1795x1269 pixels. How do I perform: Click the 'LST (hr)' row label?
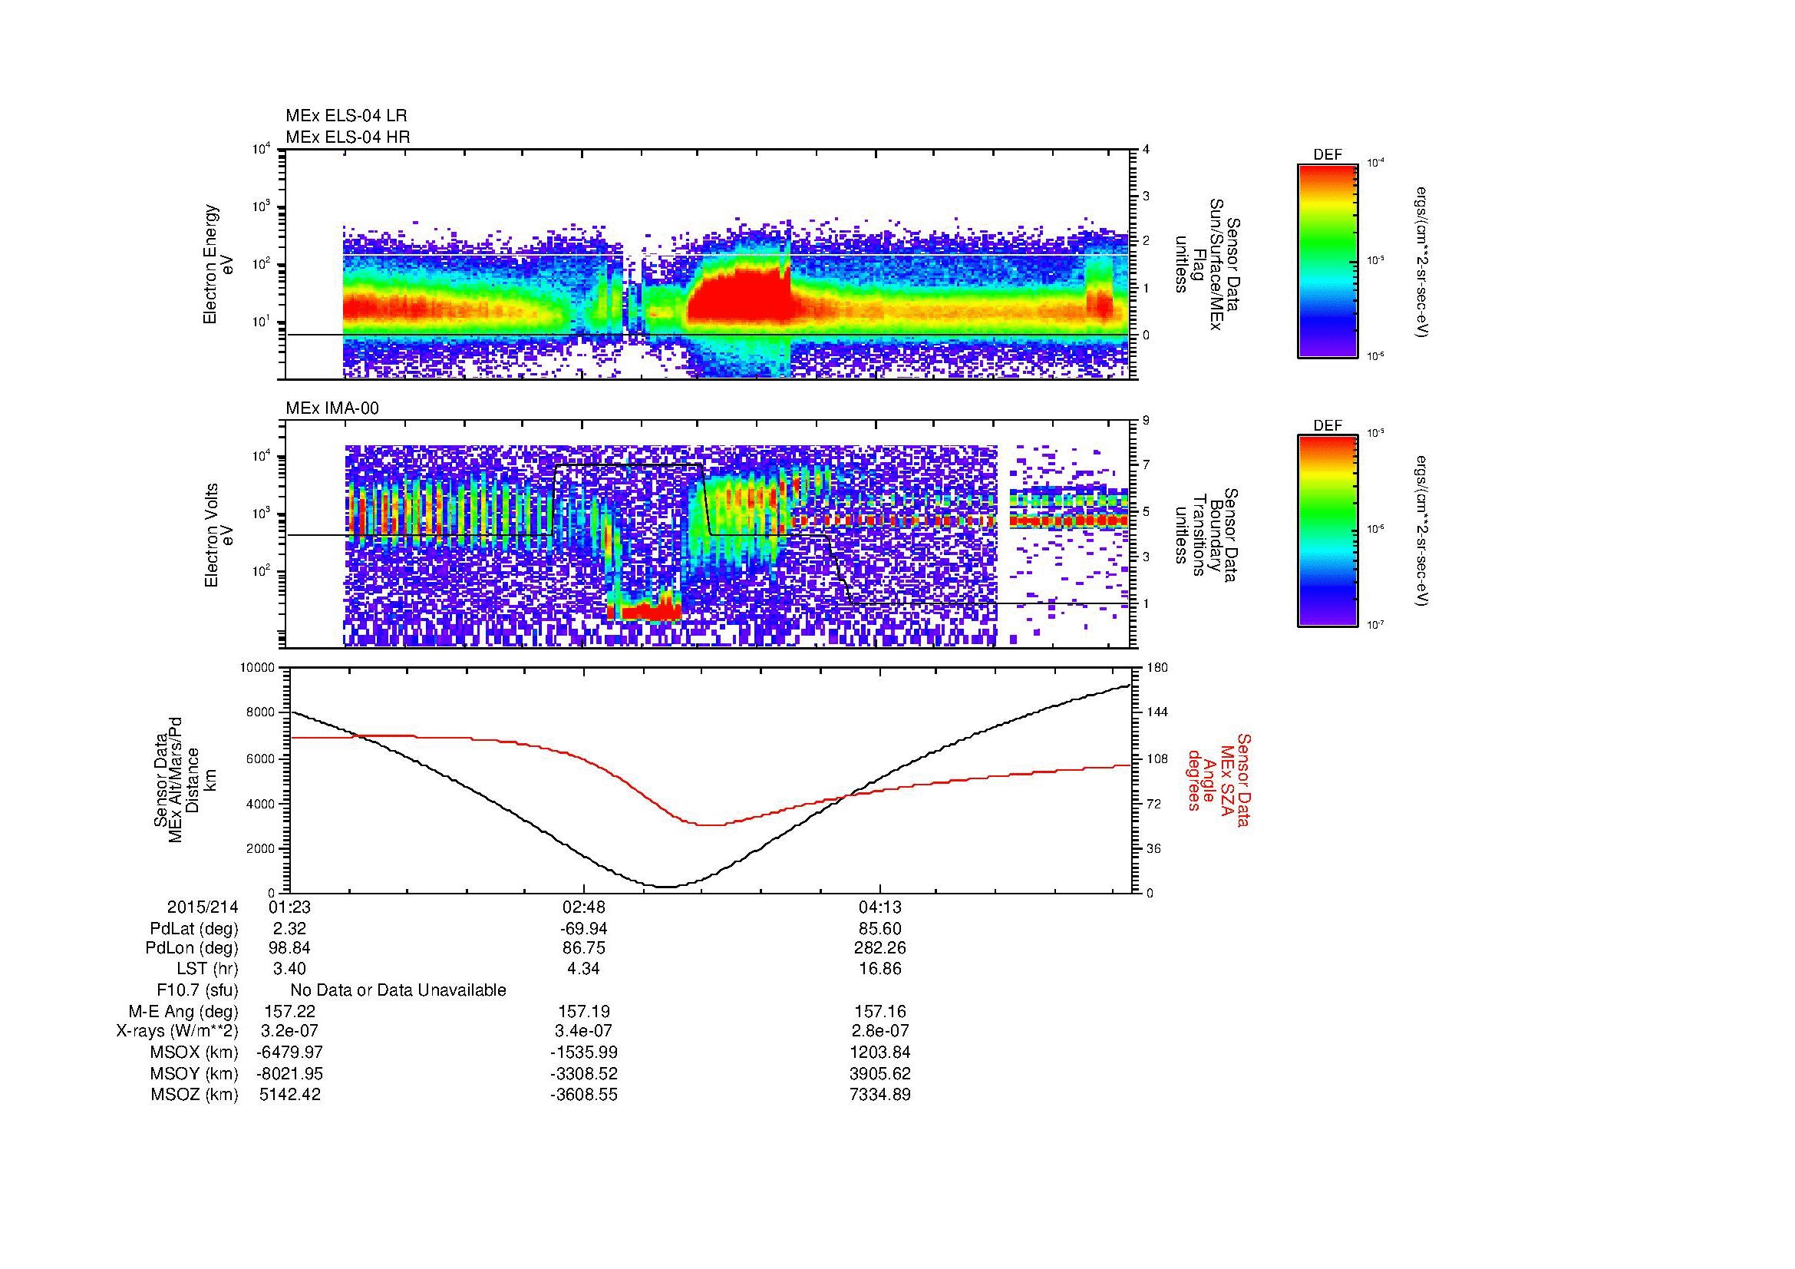click(x=207, y=969)
